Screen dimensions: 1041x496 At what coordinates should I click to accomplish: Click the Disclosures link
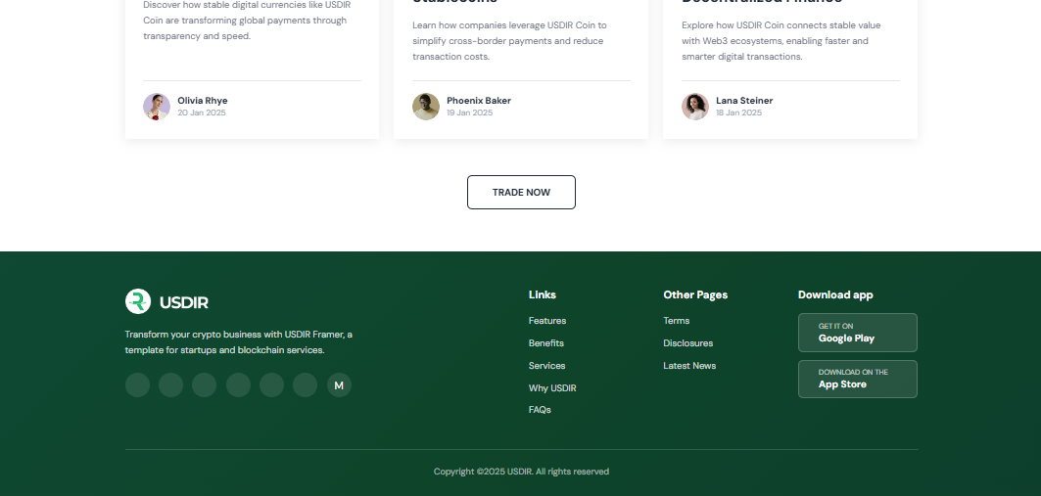(687, 343)
